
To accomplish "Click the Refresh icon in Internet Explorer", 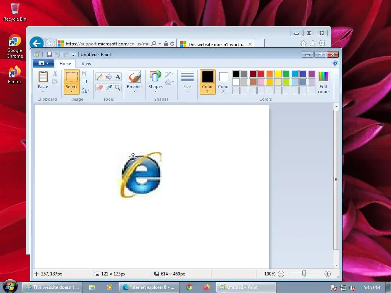I will 172,43.
